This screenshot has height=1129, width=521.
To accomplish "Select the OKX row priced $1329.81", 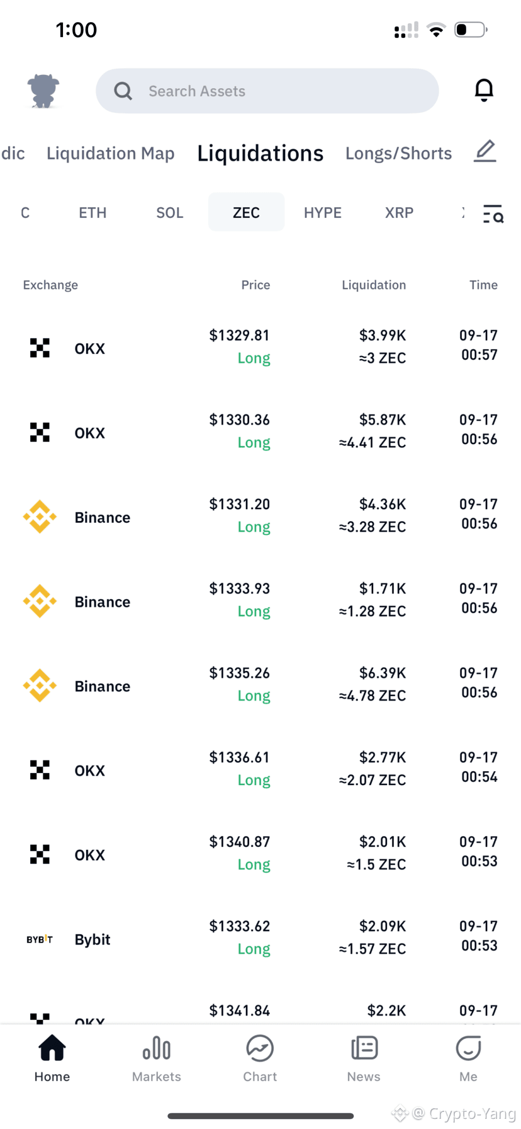I will pyautogui.click(x=260, y=347).
